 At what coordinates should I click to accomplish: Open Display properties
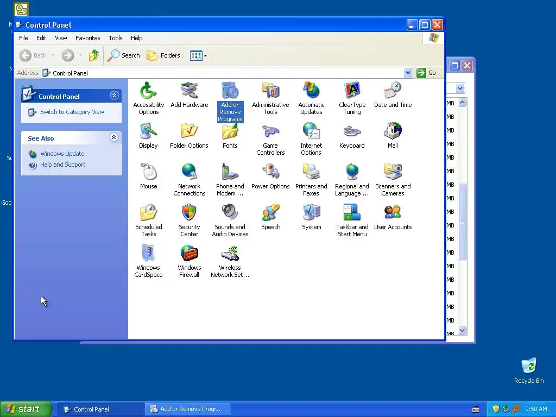[148, 135]
